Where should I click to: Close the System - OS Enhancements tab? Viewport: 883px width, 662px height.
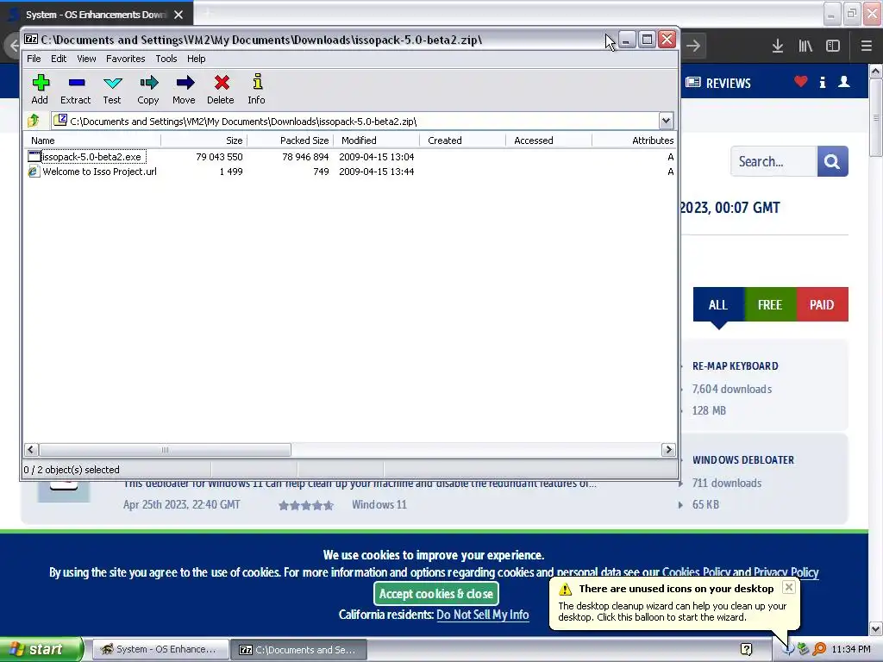(178, 15)
